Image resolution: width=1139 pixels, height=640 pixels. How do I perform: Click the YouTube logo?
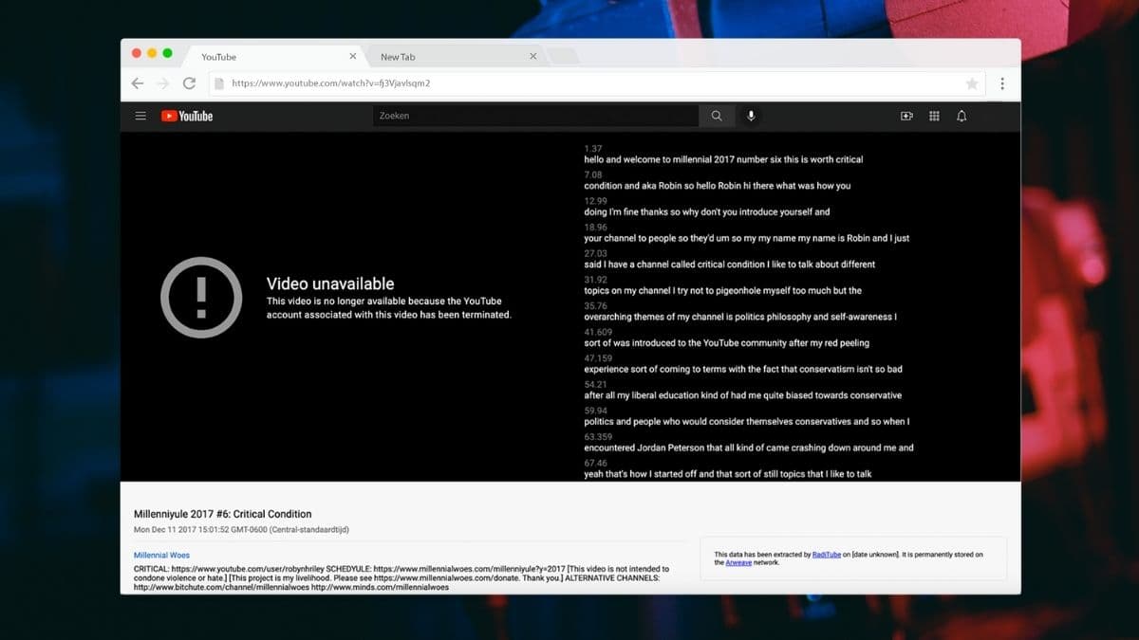[x=187, y=116]
